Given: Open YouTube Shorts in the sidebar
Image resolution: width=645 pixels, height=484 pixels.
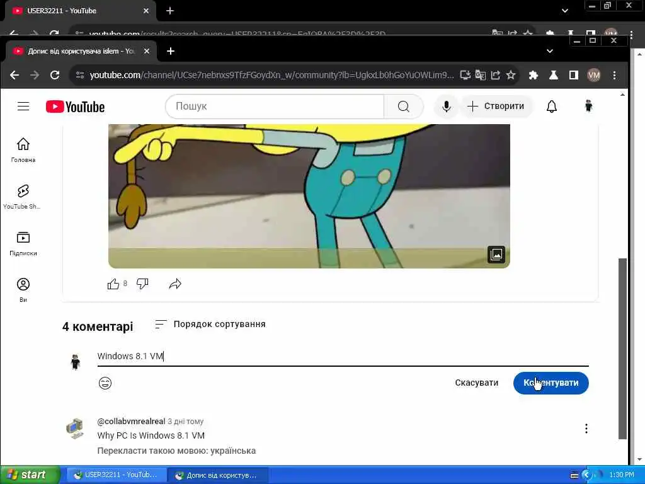Looking at the screenshot, I should coord(23,197).
